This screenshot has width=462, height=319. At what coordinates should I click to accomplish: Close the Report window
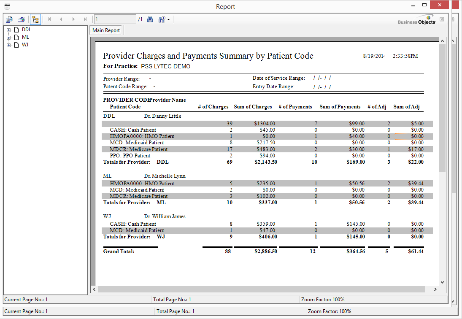439,5
